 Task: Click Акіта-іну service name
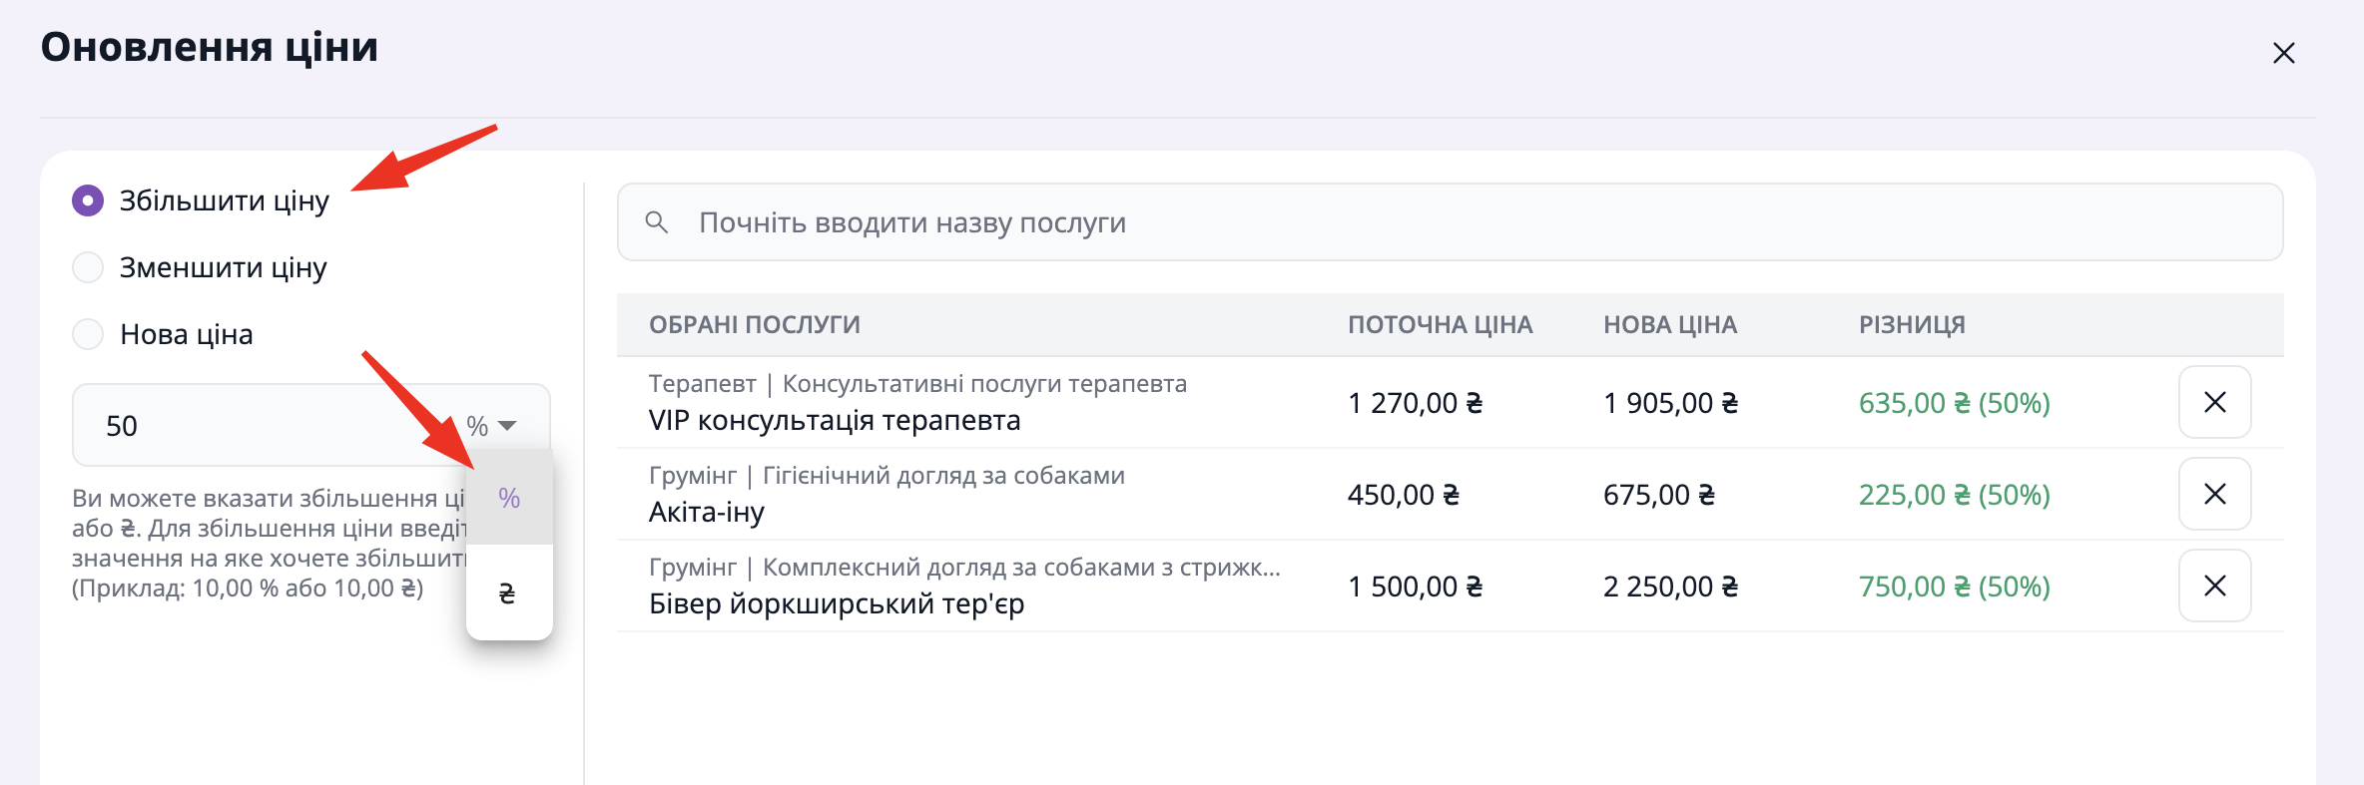click(x=707, y=513)
